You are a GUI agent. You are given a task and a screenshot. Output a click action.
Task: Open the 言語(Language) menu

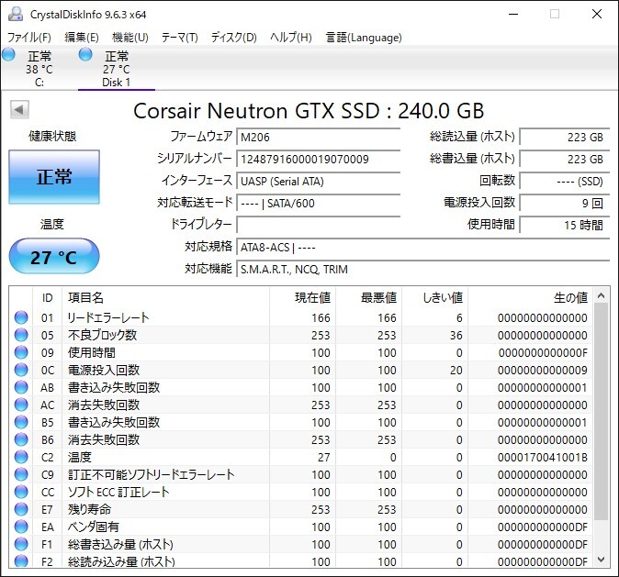pyautogui.click(x=364, y=38)
